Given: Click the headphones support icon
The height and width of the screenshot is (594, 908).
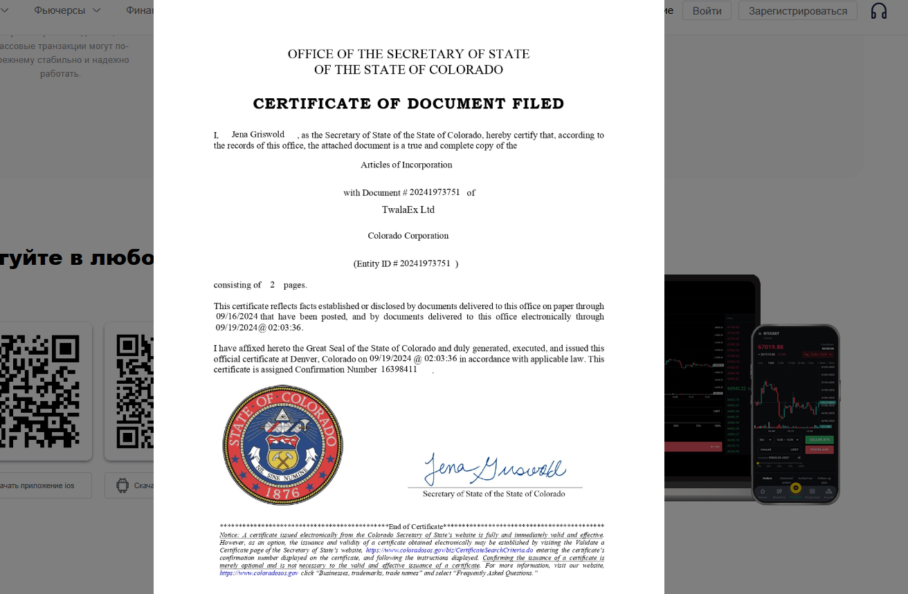Looking at the screenshot, I should (879, 11).
